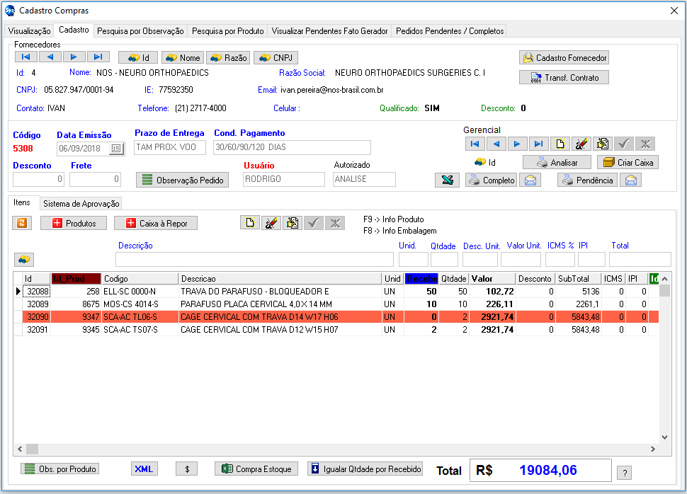Click the Igualar Qtdade por Recebido button
Screen dimensions: 687x494
pyautogui.click(x=365, y=469)
